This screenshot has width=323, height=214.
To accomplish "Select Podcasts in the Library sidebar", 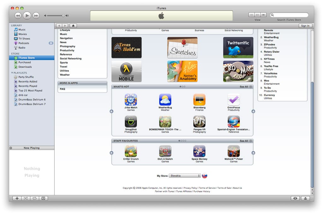I will click(x=32, y=43).
